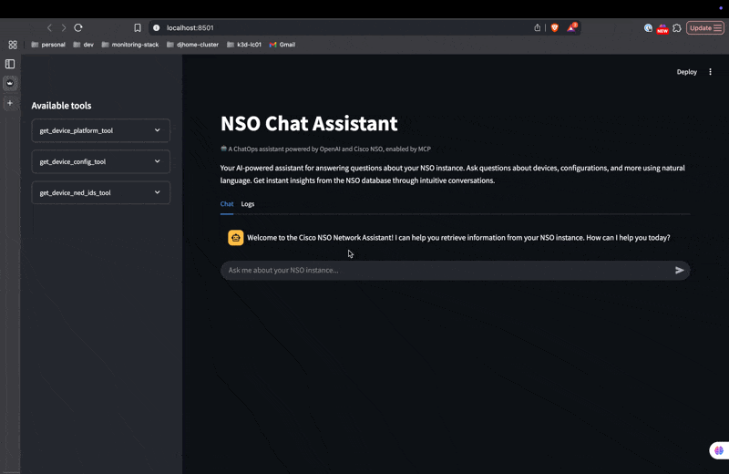Select the Chat tab
This screenshot has width=729, height=474.
coord(227,204)
